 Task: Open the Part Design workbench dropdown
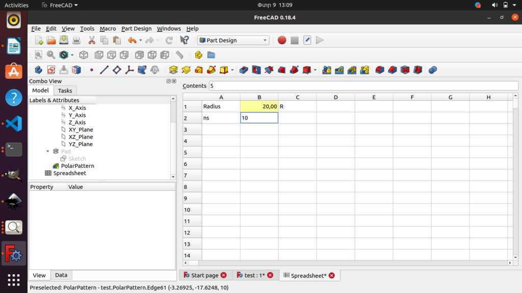[x=233, y=40]
